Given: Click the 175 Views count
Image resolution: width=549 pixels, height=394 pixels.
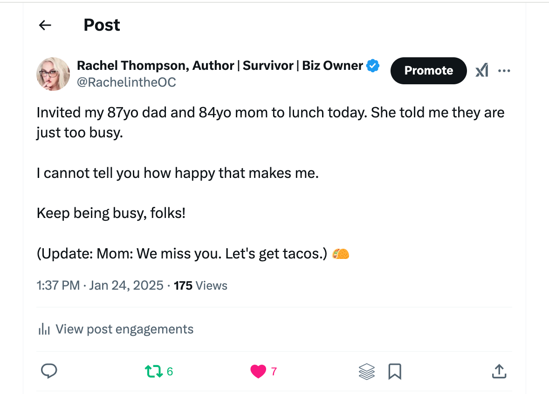Looking at the screenshot, I should tap(200, 285).
